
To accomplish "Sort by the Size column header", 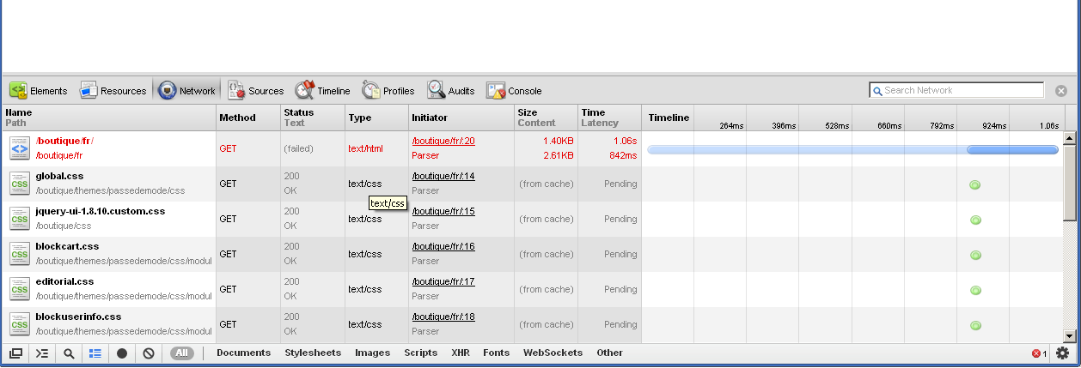I will click(547, 118).
